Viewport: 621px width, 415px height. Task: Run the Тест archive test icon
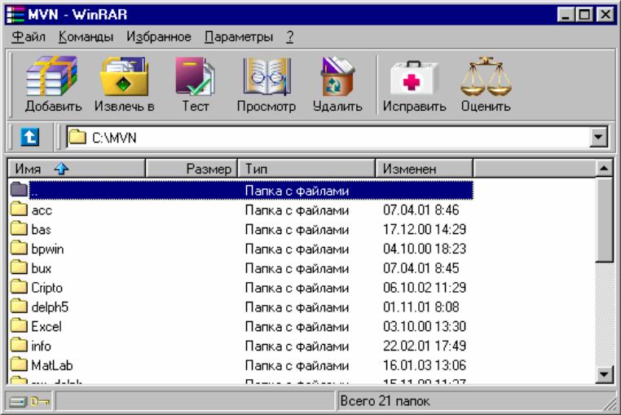coord(196,76)
